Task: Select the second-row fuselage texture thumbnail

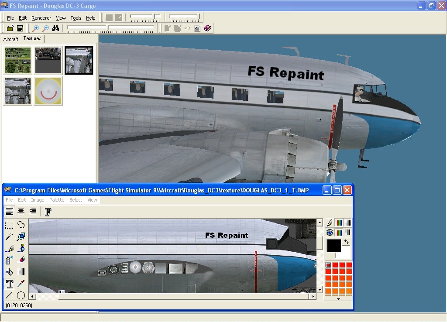Action: [17, 91]
